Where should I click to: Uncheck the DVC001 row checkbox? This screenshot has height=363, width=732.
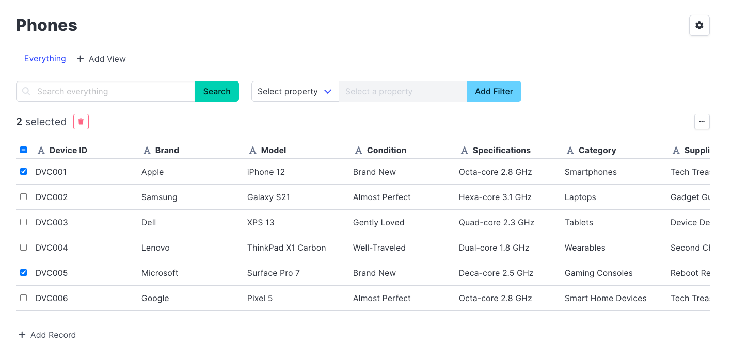coord(23,171)
